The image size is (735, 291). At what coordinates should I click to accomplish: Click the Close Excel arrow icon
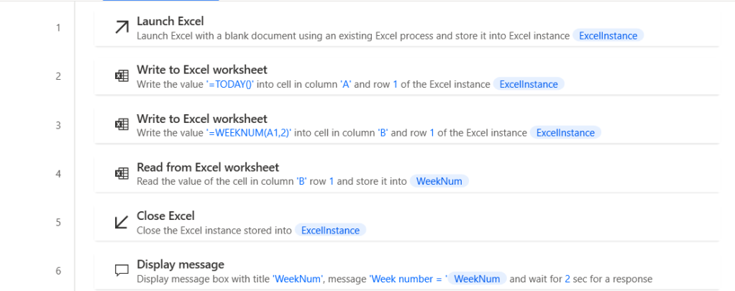[122, 223]
